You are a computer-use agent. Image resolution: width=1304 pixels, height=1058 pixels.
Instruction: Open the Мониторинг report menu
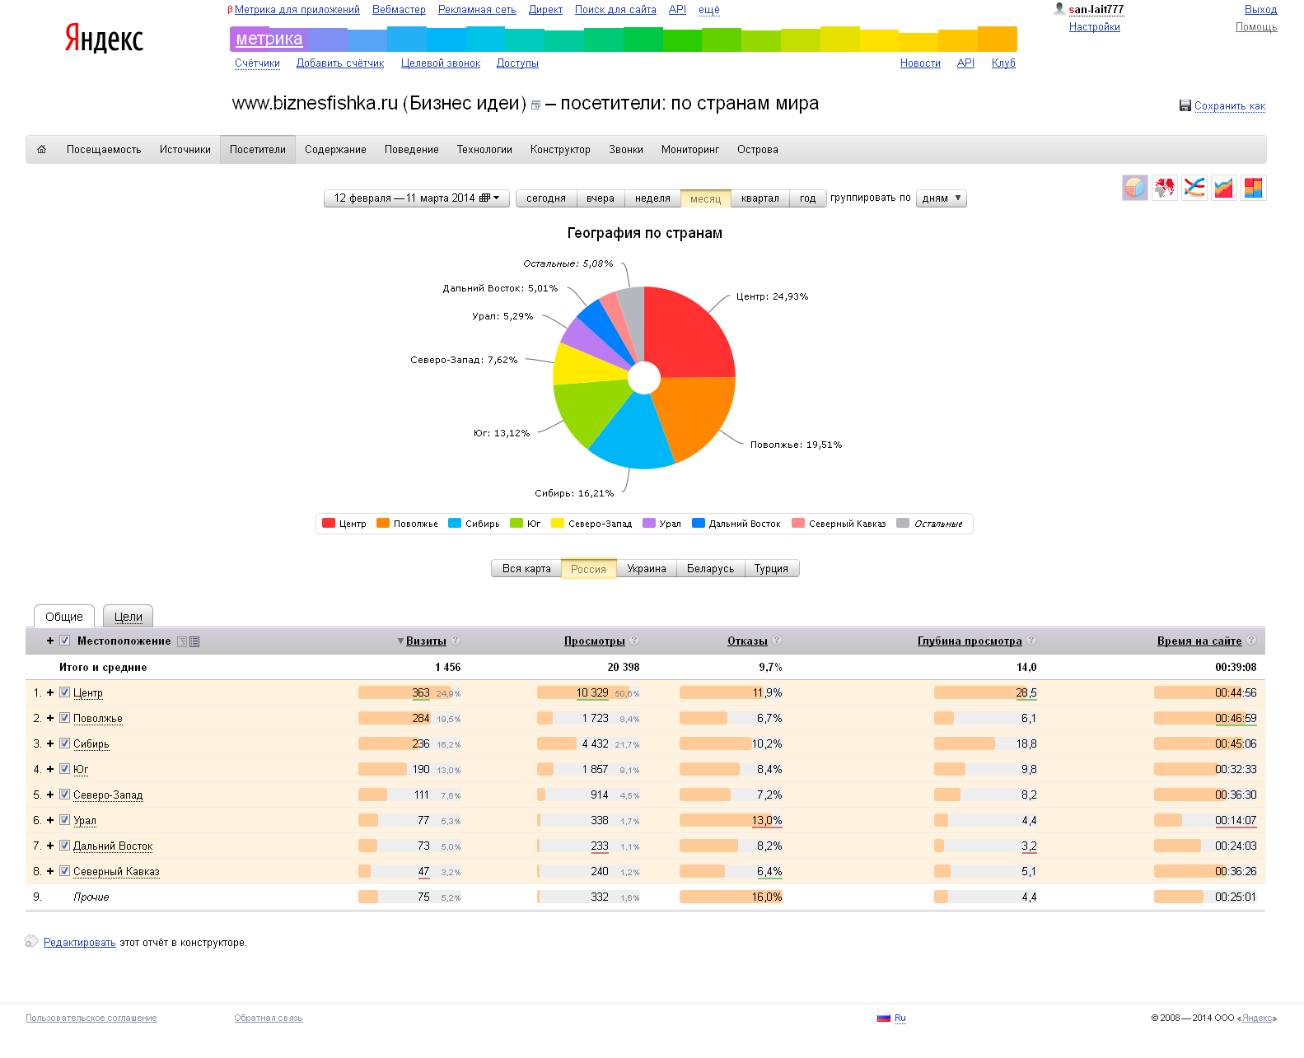[x=690, y=149]
